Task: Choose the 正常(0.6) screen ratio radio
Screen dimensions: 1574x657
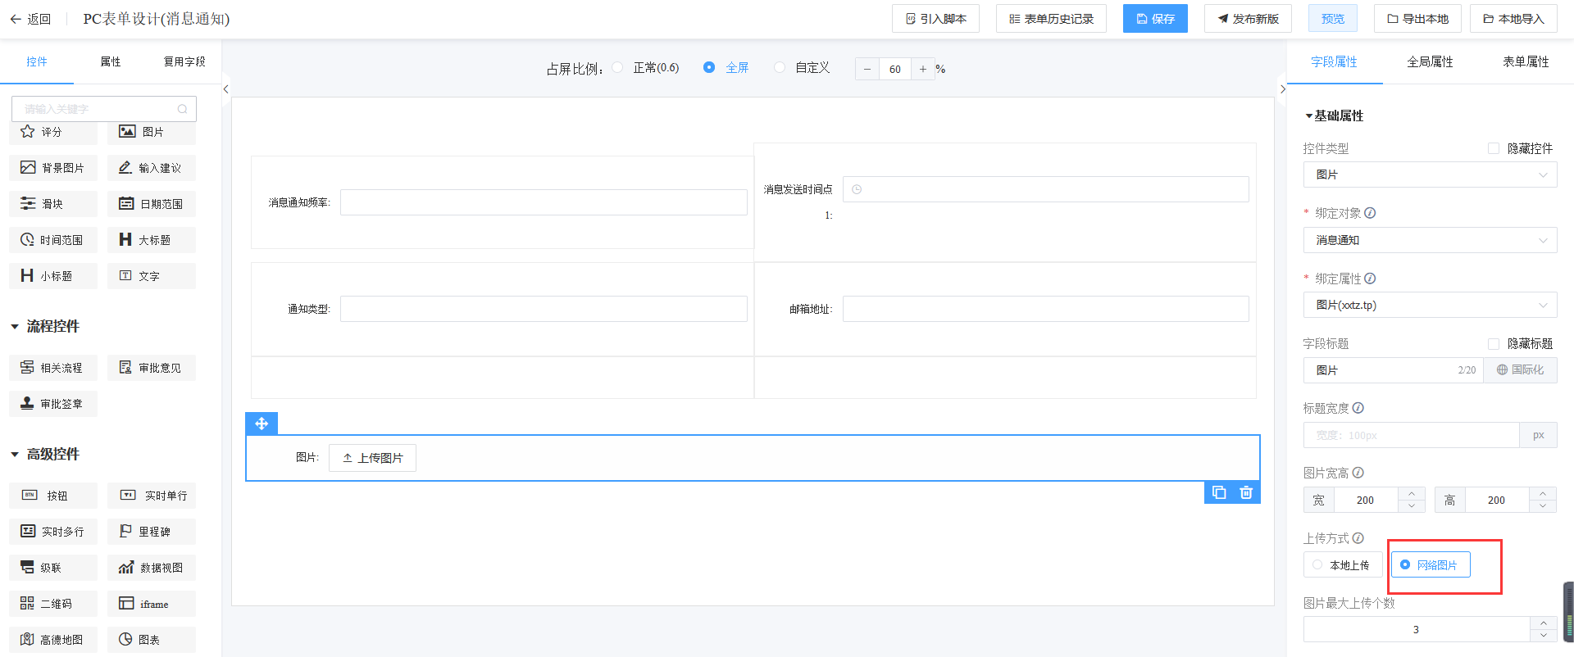Action: (618, 68)
